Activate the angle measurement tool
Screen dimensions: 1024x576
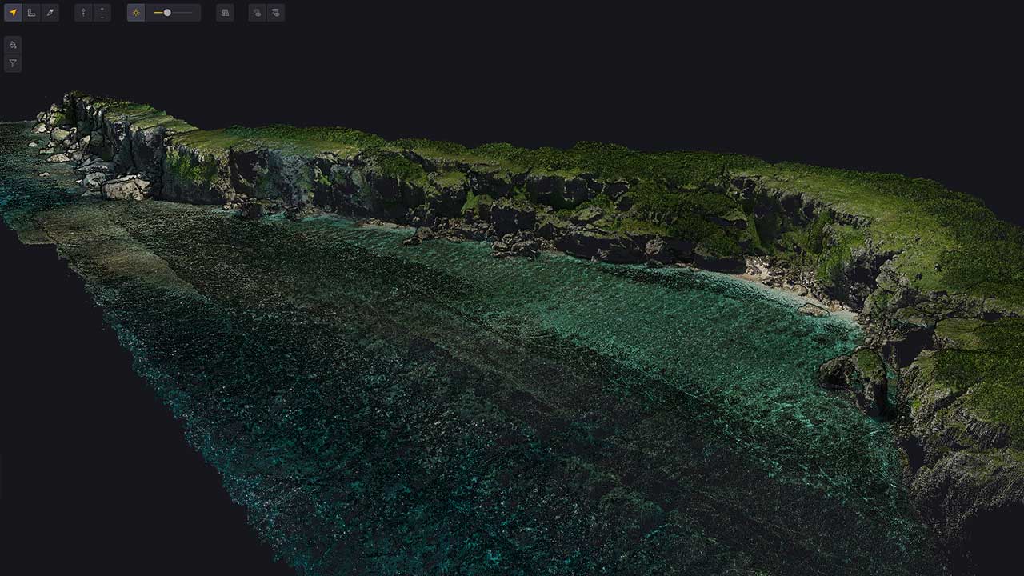[x=31, y=12]
